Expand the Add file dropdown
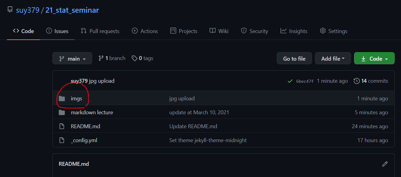 tap(333, 58)
